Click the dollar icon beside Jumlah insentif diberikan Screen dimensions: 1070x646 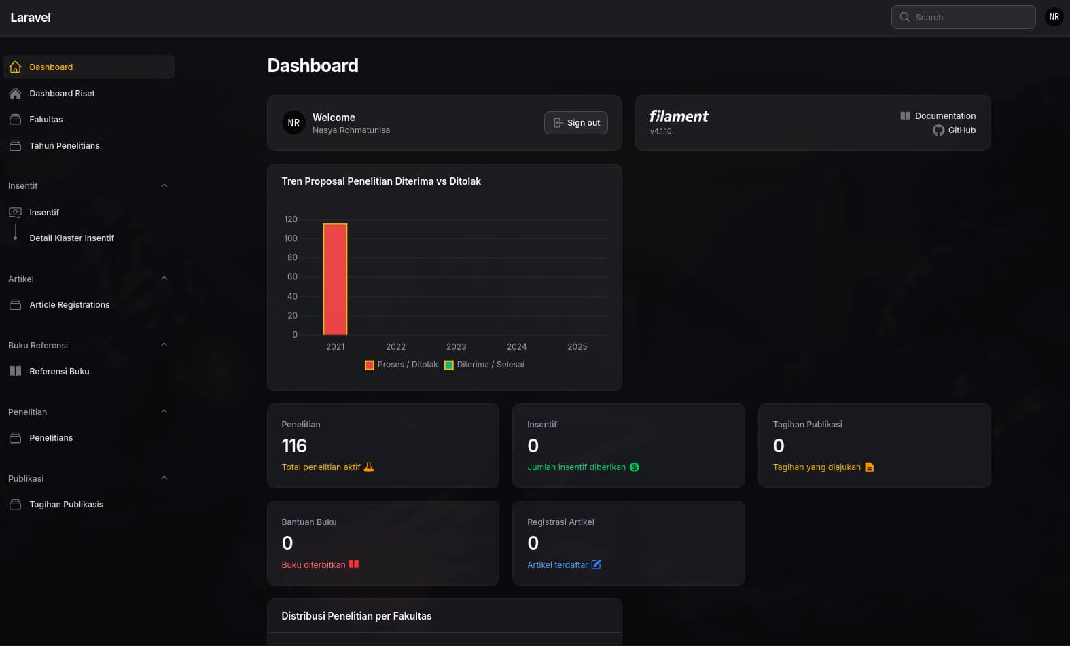[x=634, y=467]
